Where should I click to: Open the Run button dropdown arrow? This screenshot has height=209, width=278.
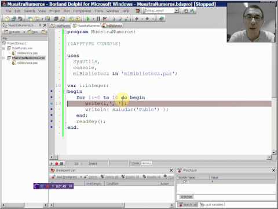point(93,19)
